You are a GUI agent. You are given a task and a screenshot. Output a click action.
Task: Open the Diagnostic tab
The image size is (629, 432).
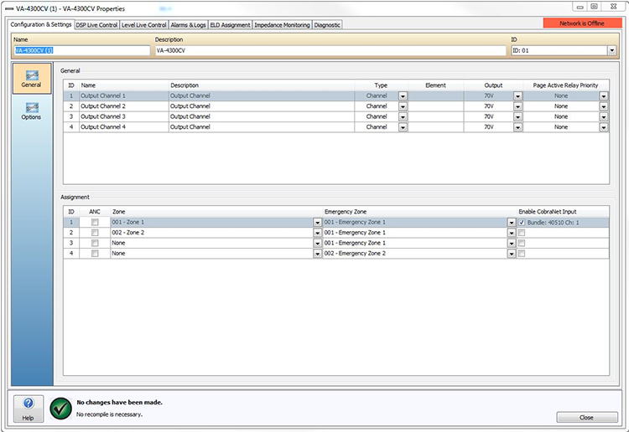327,25
